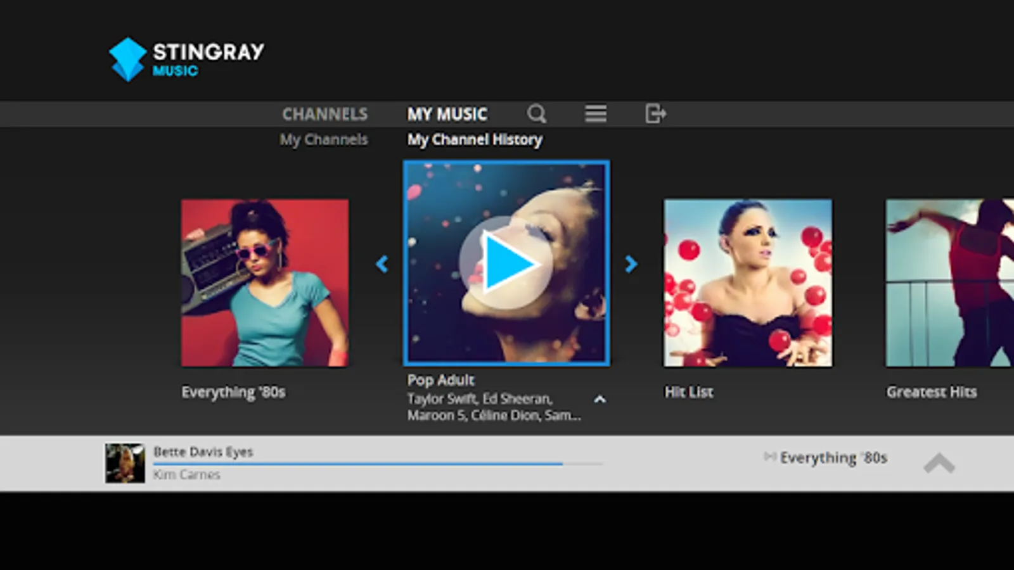The image size is (1014, 570).
Task: Select the Hit List channel thumbnail
Action: 748,283
